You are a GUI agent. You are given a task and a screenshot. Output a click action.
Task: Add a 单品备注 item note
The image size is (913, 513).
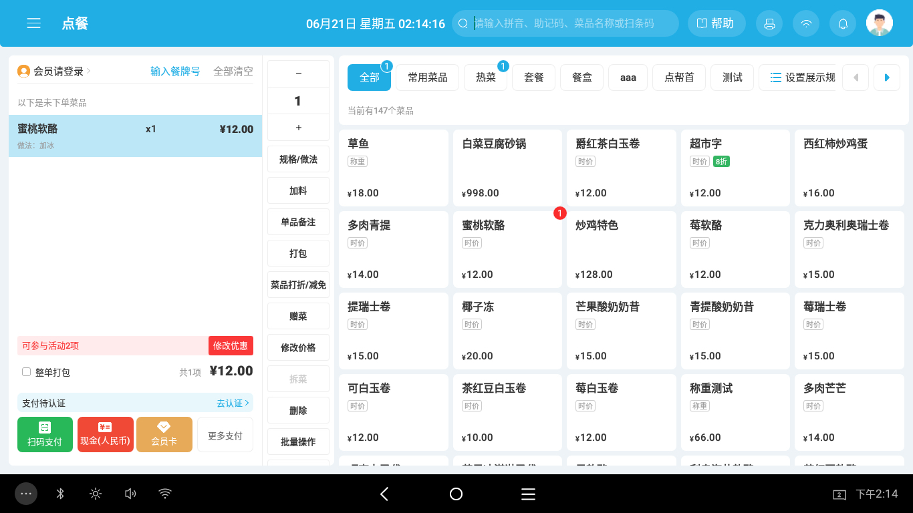click(x=298, y=222)
